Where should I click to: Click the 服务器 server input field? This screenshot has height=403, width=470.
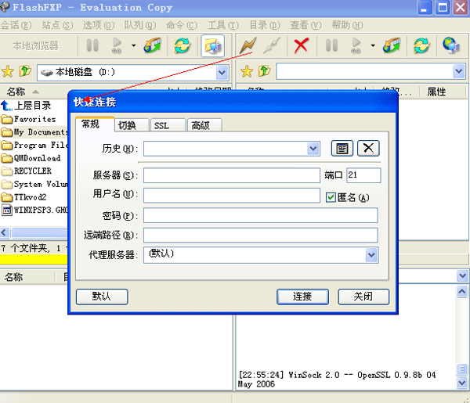coord(231,175)
